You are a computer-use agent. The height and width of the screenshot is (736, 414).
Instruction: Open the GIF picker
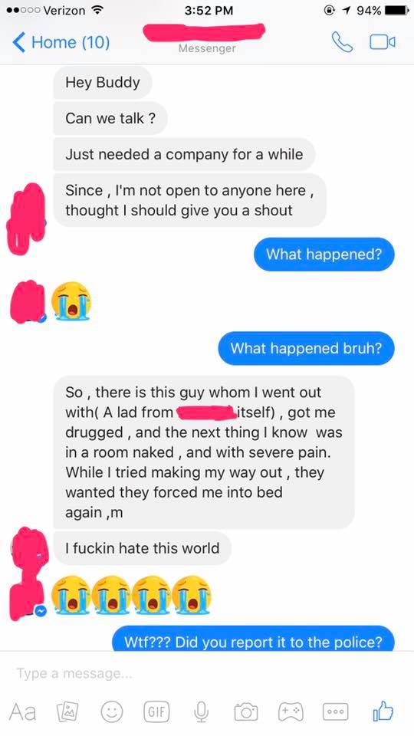coord(156,711)
